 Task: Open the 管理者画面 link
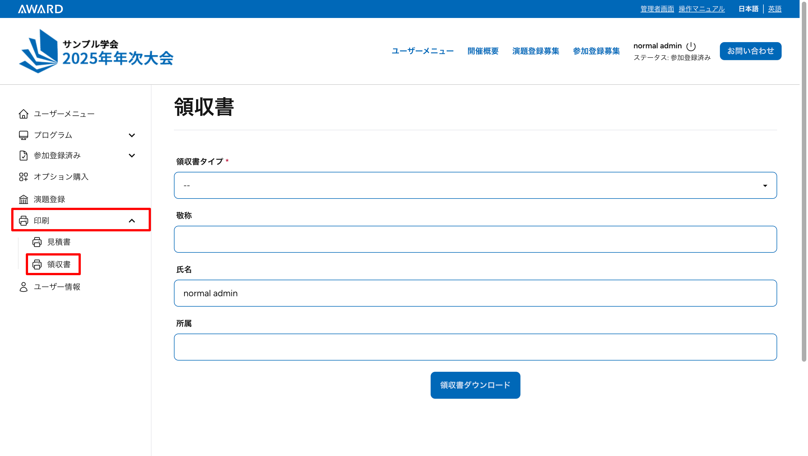pos(657,9)
